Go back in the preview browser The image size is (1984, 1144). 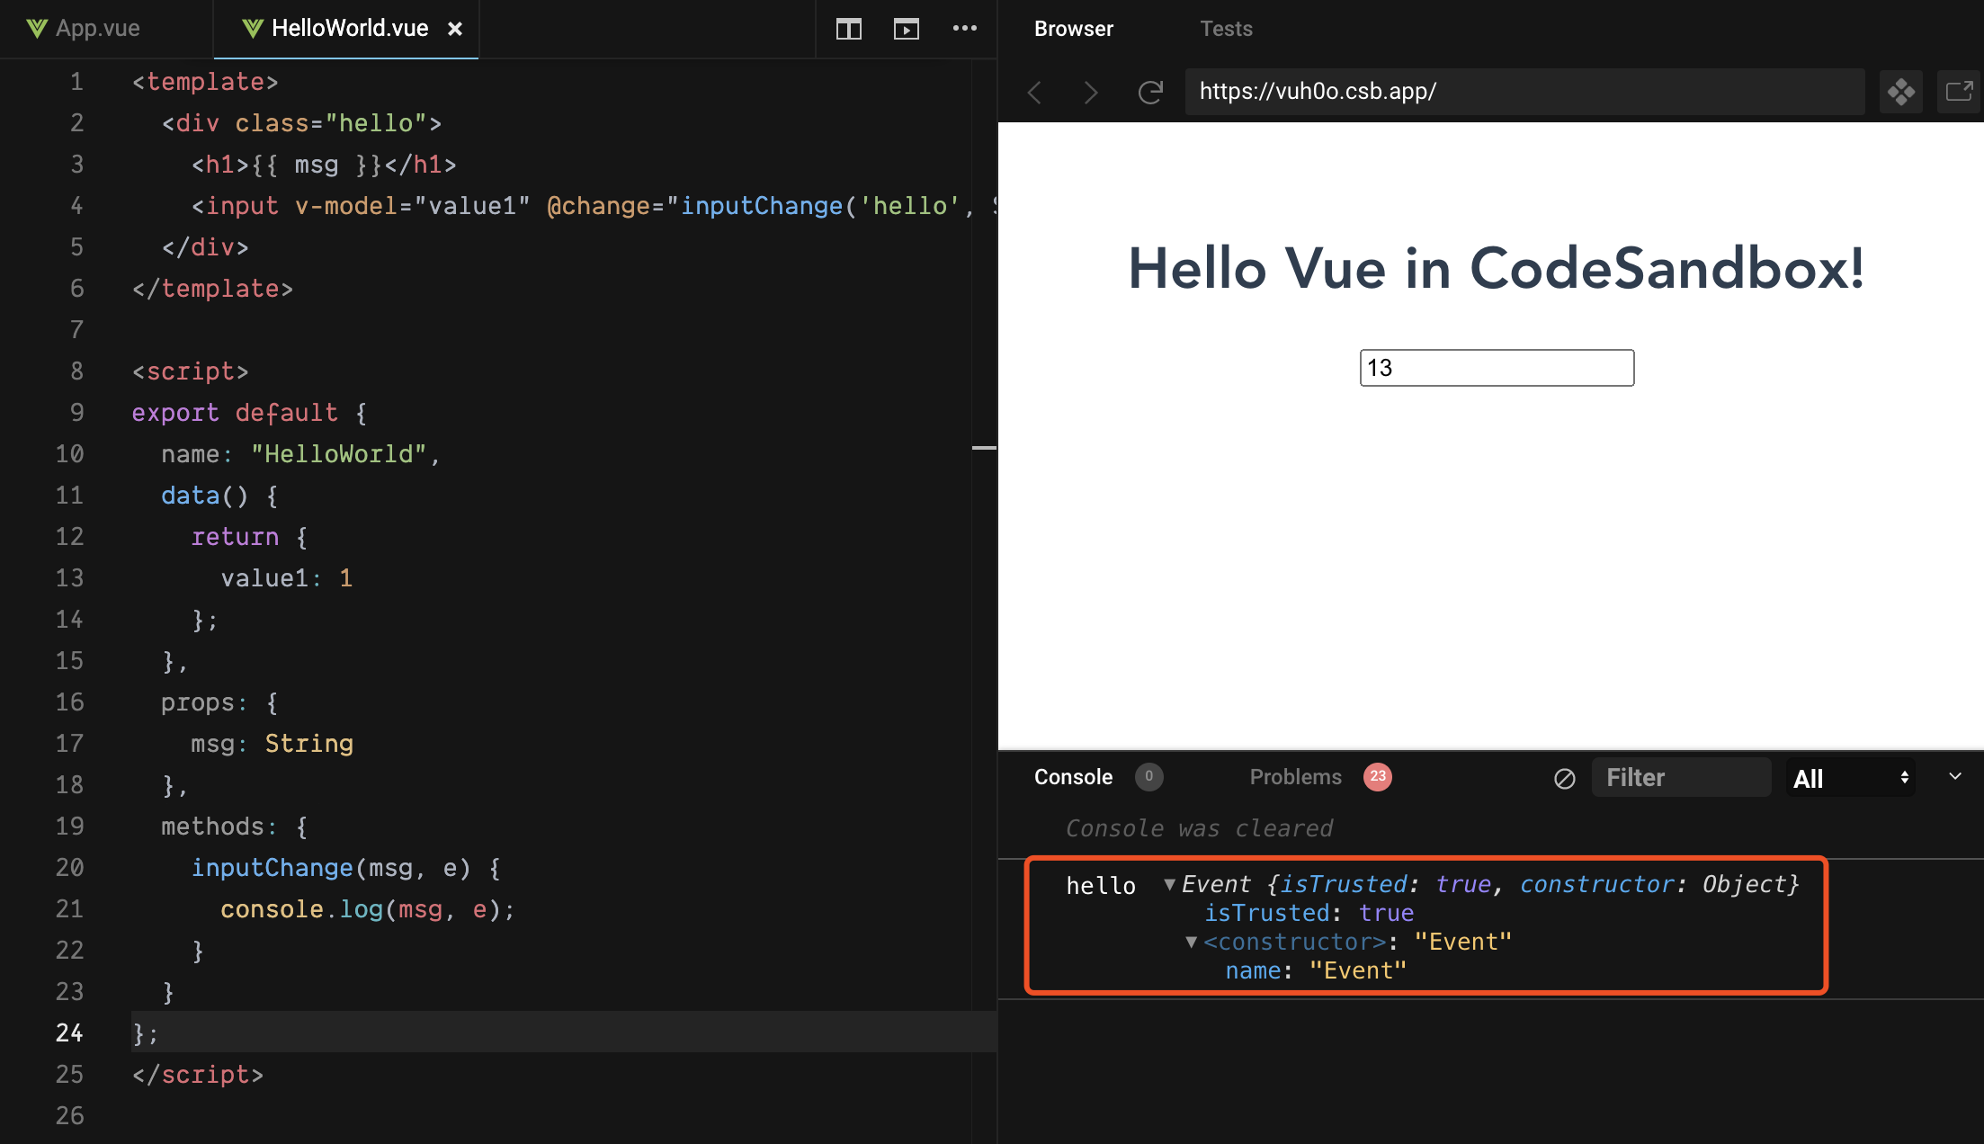tap(1035, 92)
